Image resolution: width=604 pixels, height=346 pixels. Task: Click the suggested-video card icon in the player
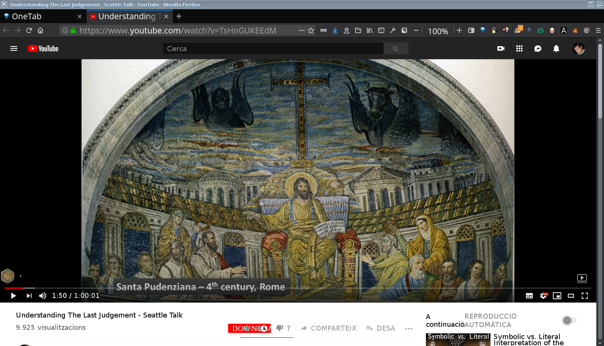pyautogui.click(x=582, y=278)
